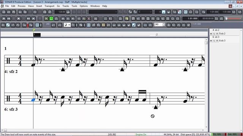This screenshot has width=243, height=136.
Task: Click the Print toolbar icon
Action: tap(45, 12)
